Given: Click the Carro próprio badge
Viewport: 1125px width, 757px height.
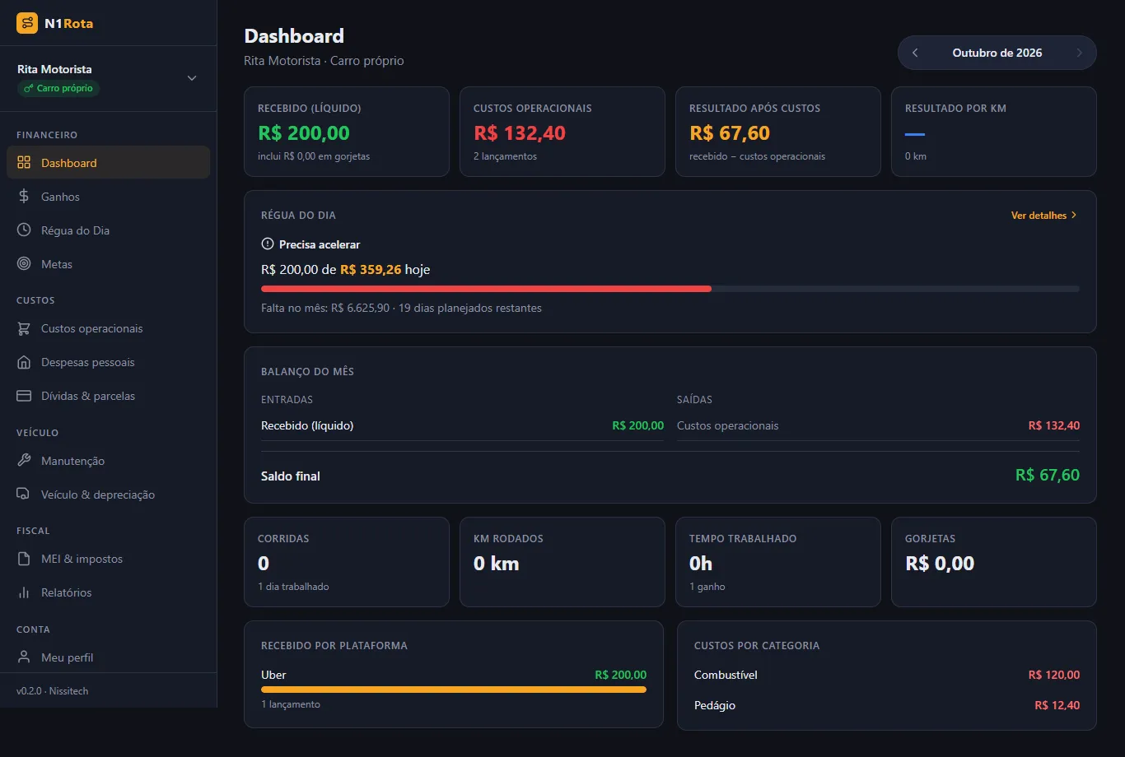Looking at the screenshot, I should click(58, 88).
